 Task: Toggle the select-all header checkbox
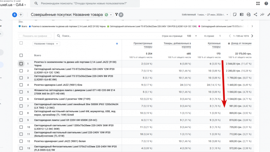[21, 43]
